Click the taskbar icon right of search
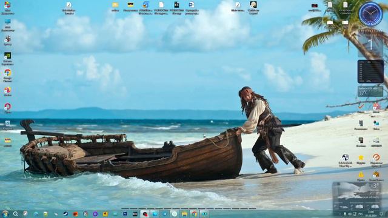The height and width of the screenshot is (218, 388). (25, 214)
